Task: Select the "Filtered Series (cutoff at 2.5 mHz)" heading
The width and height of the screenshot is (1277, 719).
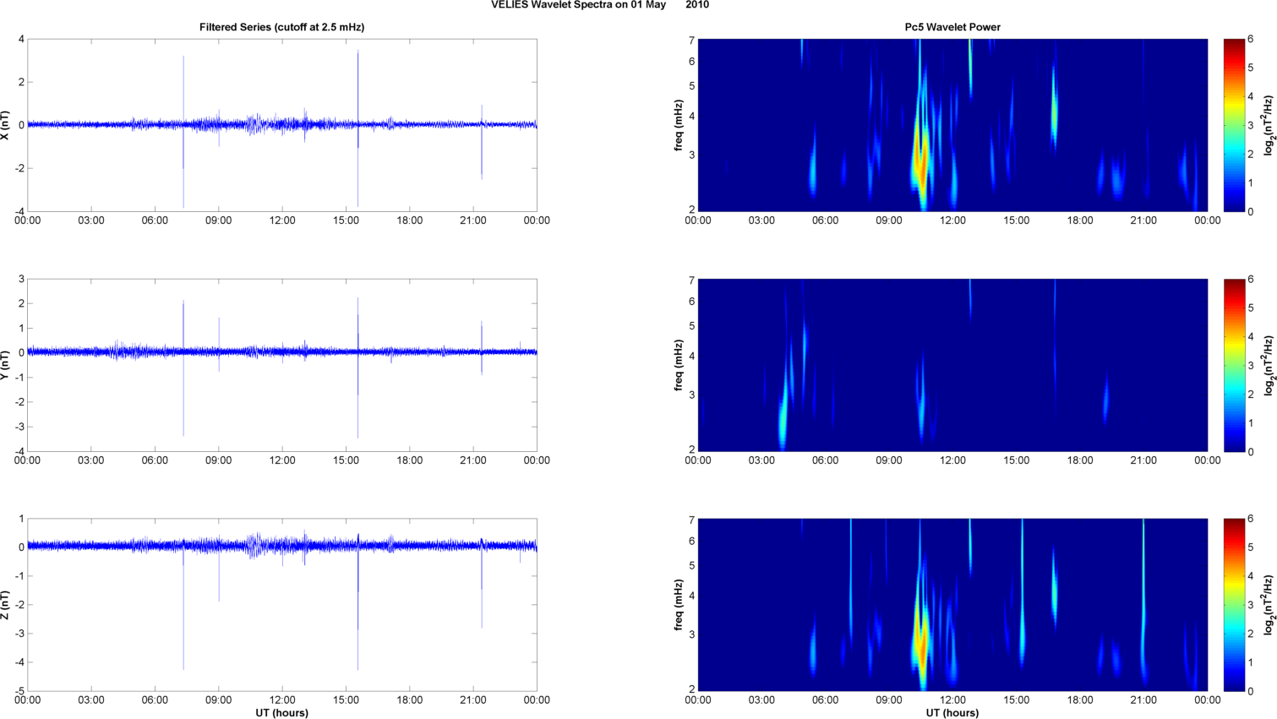Action: pos(281,27)
